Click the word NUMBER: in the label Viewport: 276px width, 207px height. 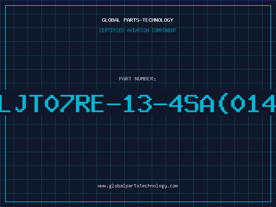[x=145, y=79]
